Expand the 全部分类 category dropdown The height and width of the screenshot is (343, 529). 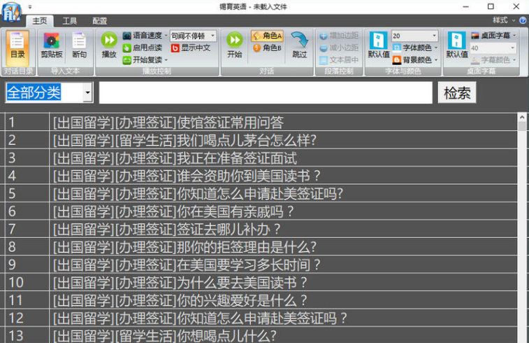[x=87, y=92]
